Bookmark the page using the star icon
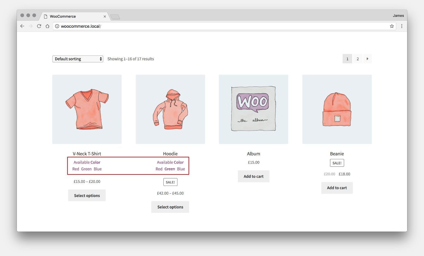This screenshot has width=424, height=256. [x=392, y=26]
